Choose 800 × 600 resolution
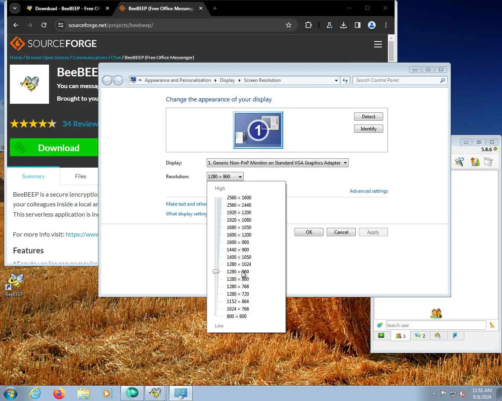502x401 pixels. 236,316
